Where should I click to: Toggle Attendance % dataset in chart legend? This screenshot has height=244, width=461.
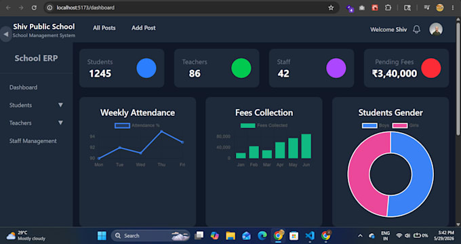pos(137,125)
